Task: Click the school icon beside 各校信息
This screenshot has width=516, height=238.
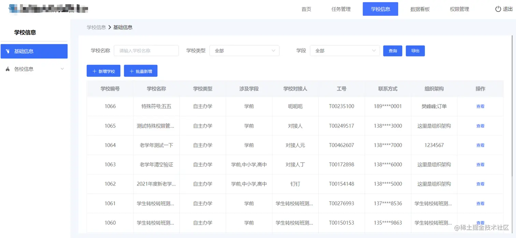Action: click(8, 69)
